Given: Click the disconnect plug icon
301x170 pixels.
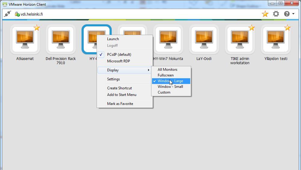Looking at the screenshot, I should click(x=8, y=14).
